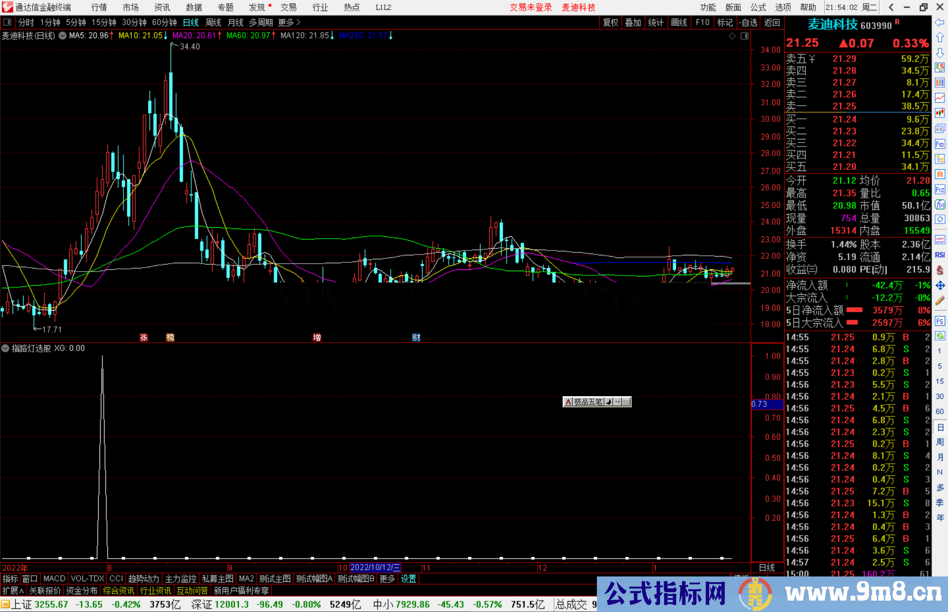Click the RSI indicator sidebar icon
Screen dimensions: 948x612
click(x=940, y=255)
